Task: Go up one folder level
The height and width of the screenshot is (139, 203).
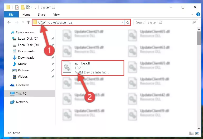Action: 29,22
